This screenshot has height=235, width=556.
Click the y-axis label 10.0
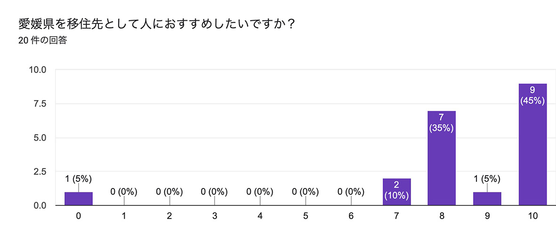38,70
